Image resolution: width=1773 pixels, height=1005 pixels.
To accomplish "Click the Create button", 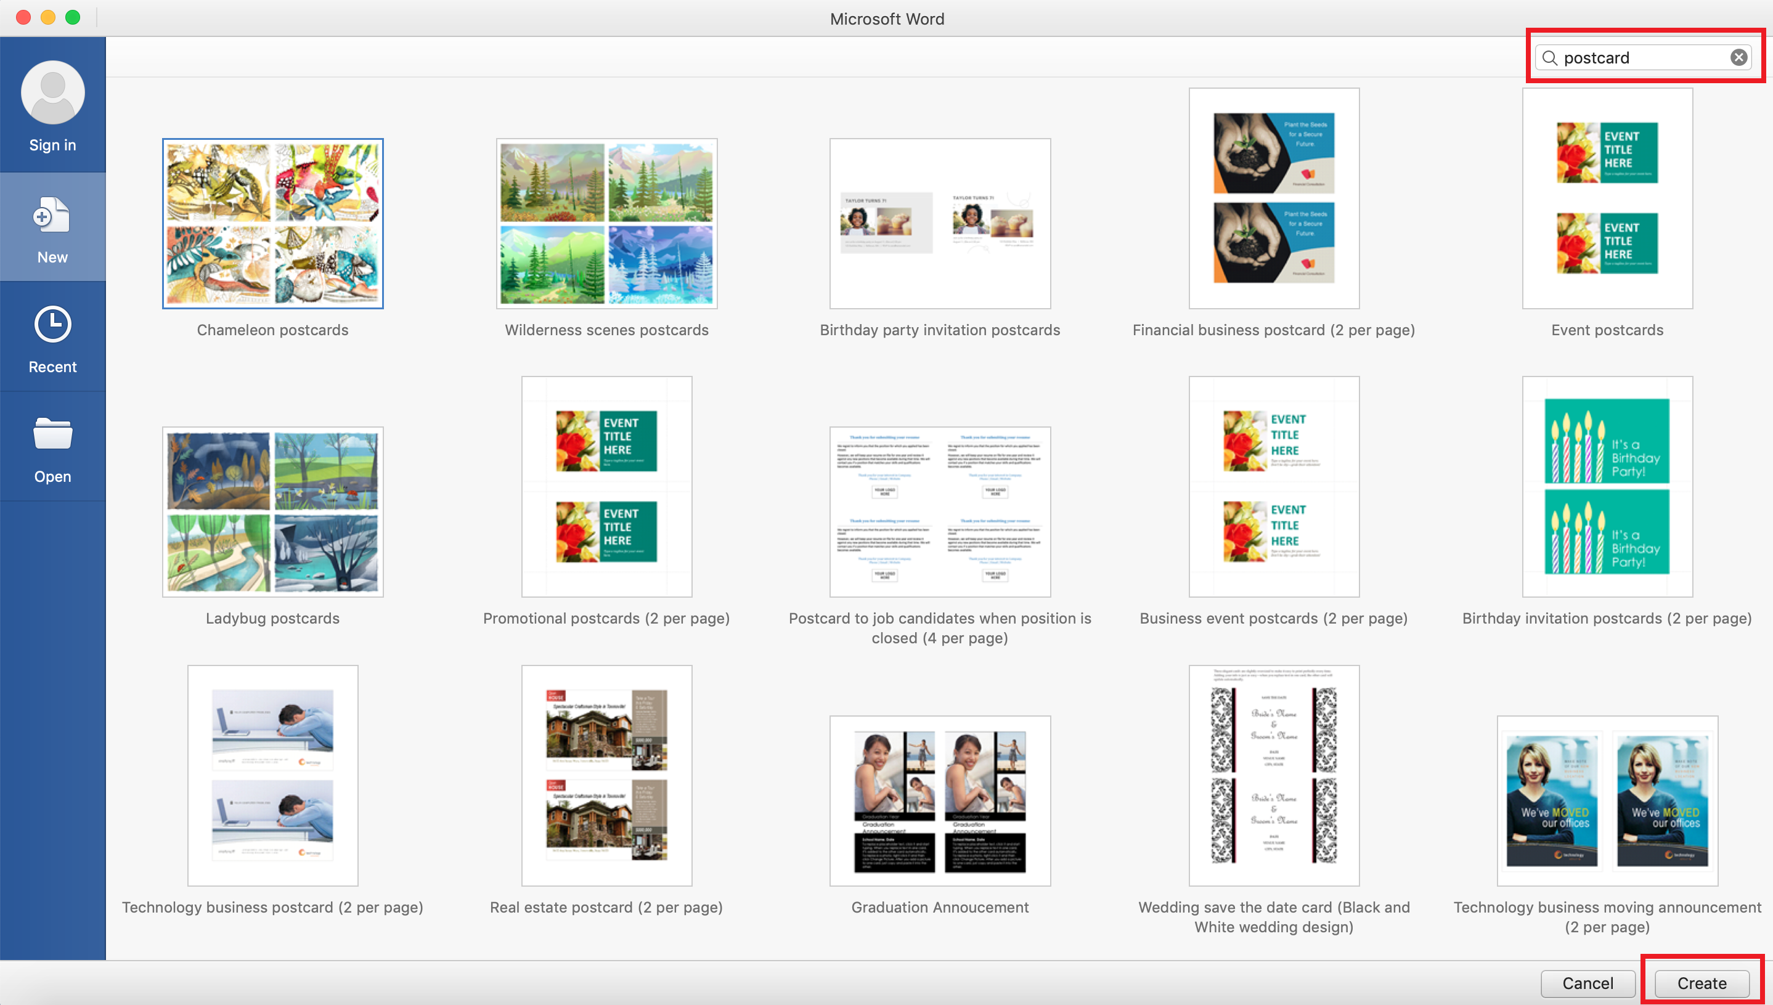I will (x=1700, y=982).
